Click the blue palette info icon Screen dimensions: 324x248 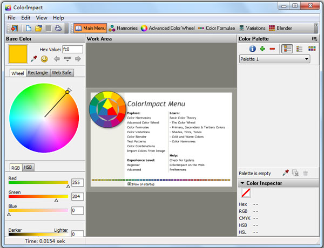click(252, 49)
